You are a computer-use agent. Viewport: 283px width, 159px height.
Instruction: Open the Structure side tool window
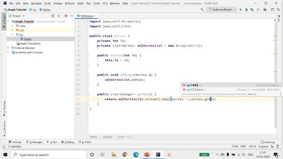pos(4,129)
